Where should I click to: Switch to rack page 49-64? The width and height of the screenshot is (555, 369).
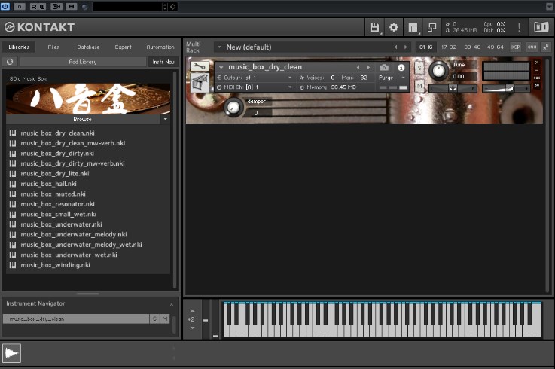pyautogui.click(x=496, y=47)
